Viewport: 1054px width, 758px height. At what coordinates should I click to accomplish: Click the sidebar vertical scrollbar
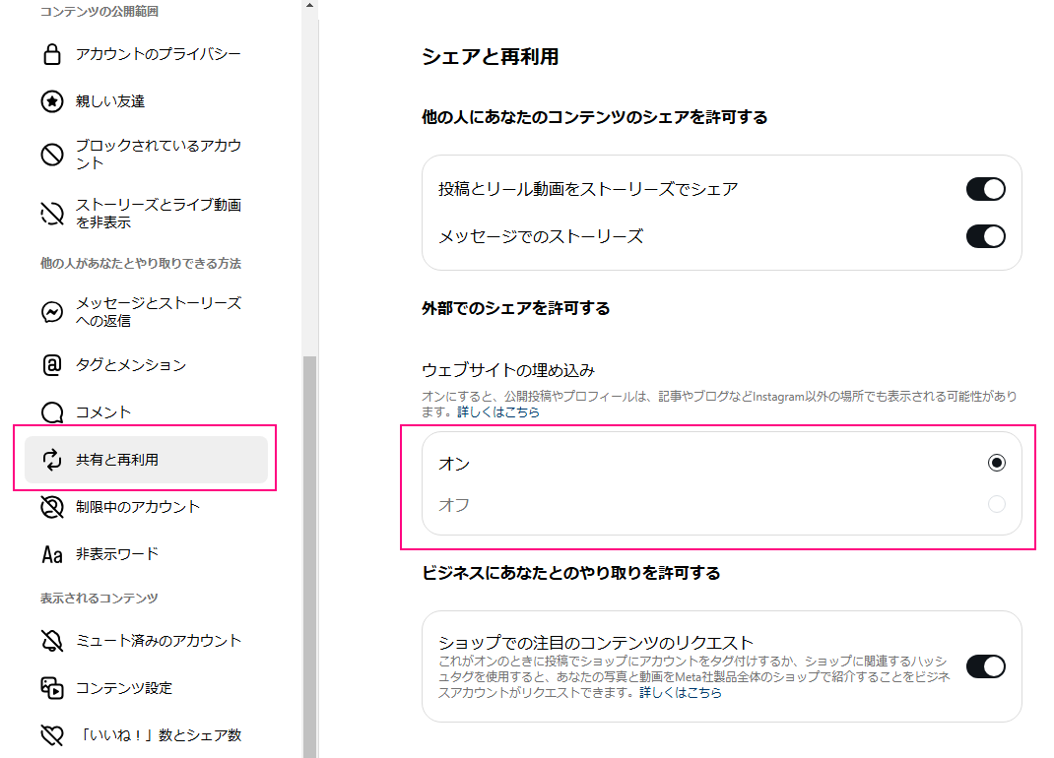309,551
